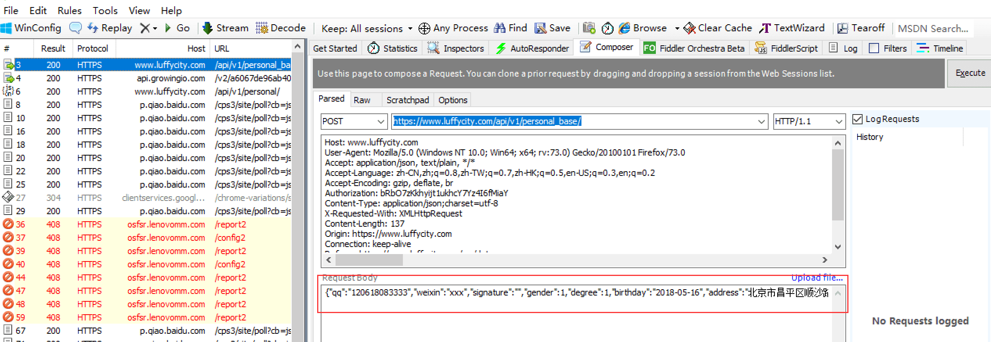This screenshot has width=991, height=342.
Task: Toggle the Filters tab checkbox
Action: point(874,48)
